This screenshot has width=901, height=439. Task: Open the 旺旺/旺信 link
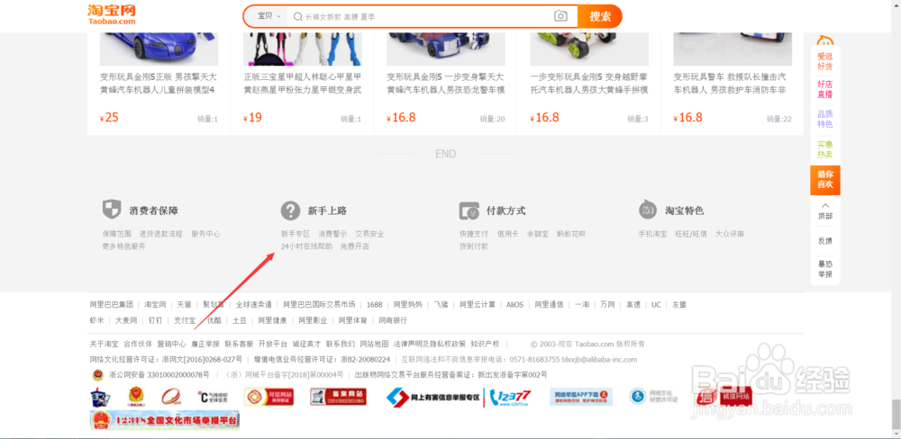pos(691,234)
